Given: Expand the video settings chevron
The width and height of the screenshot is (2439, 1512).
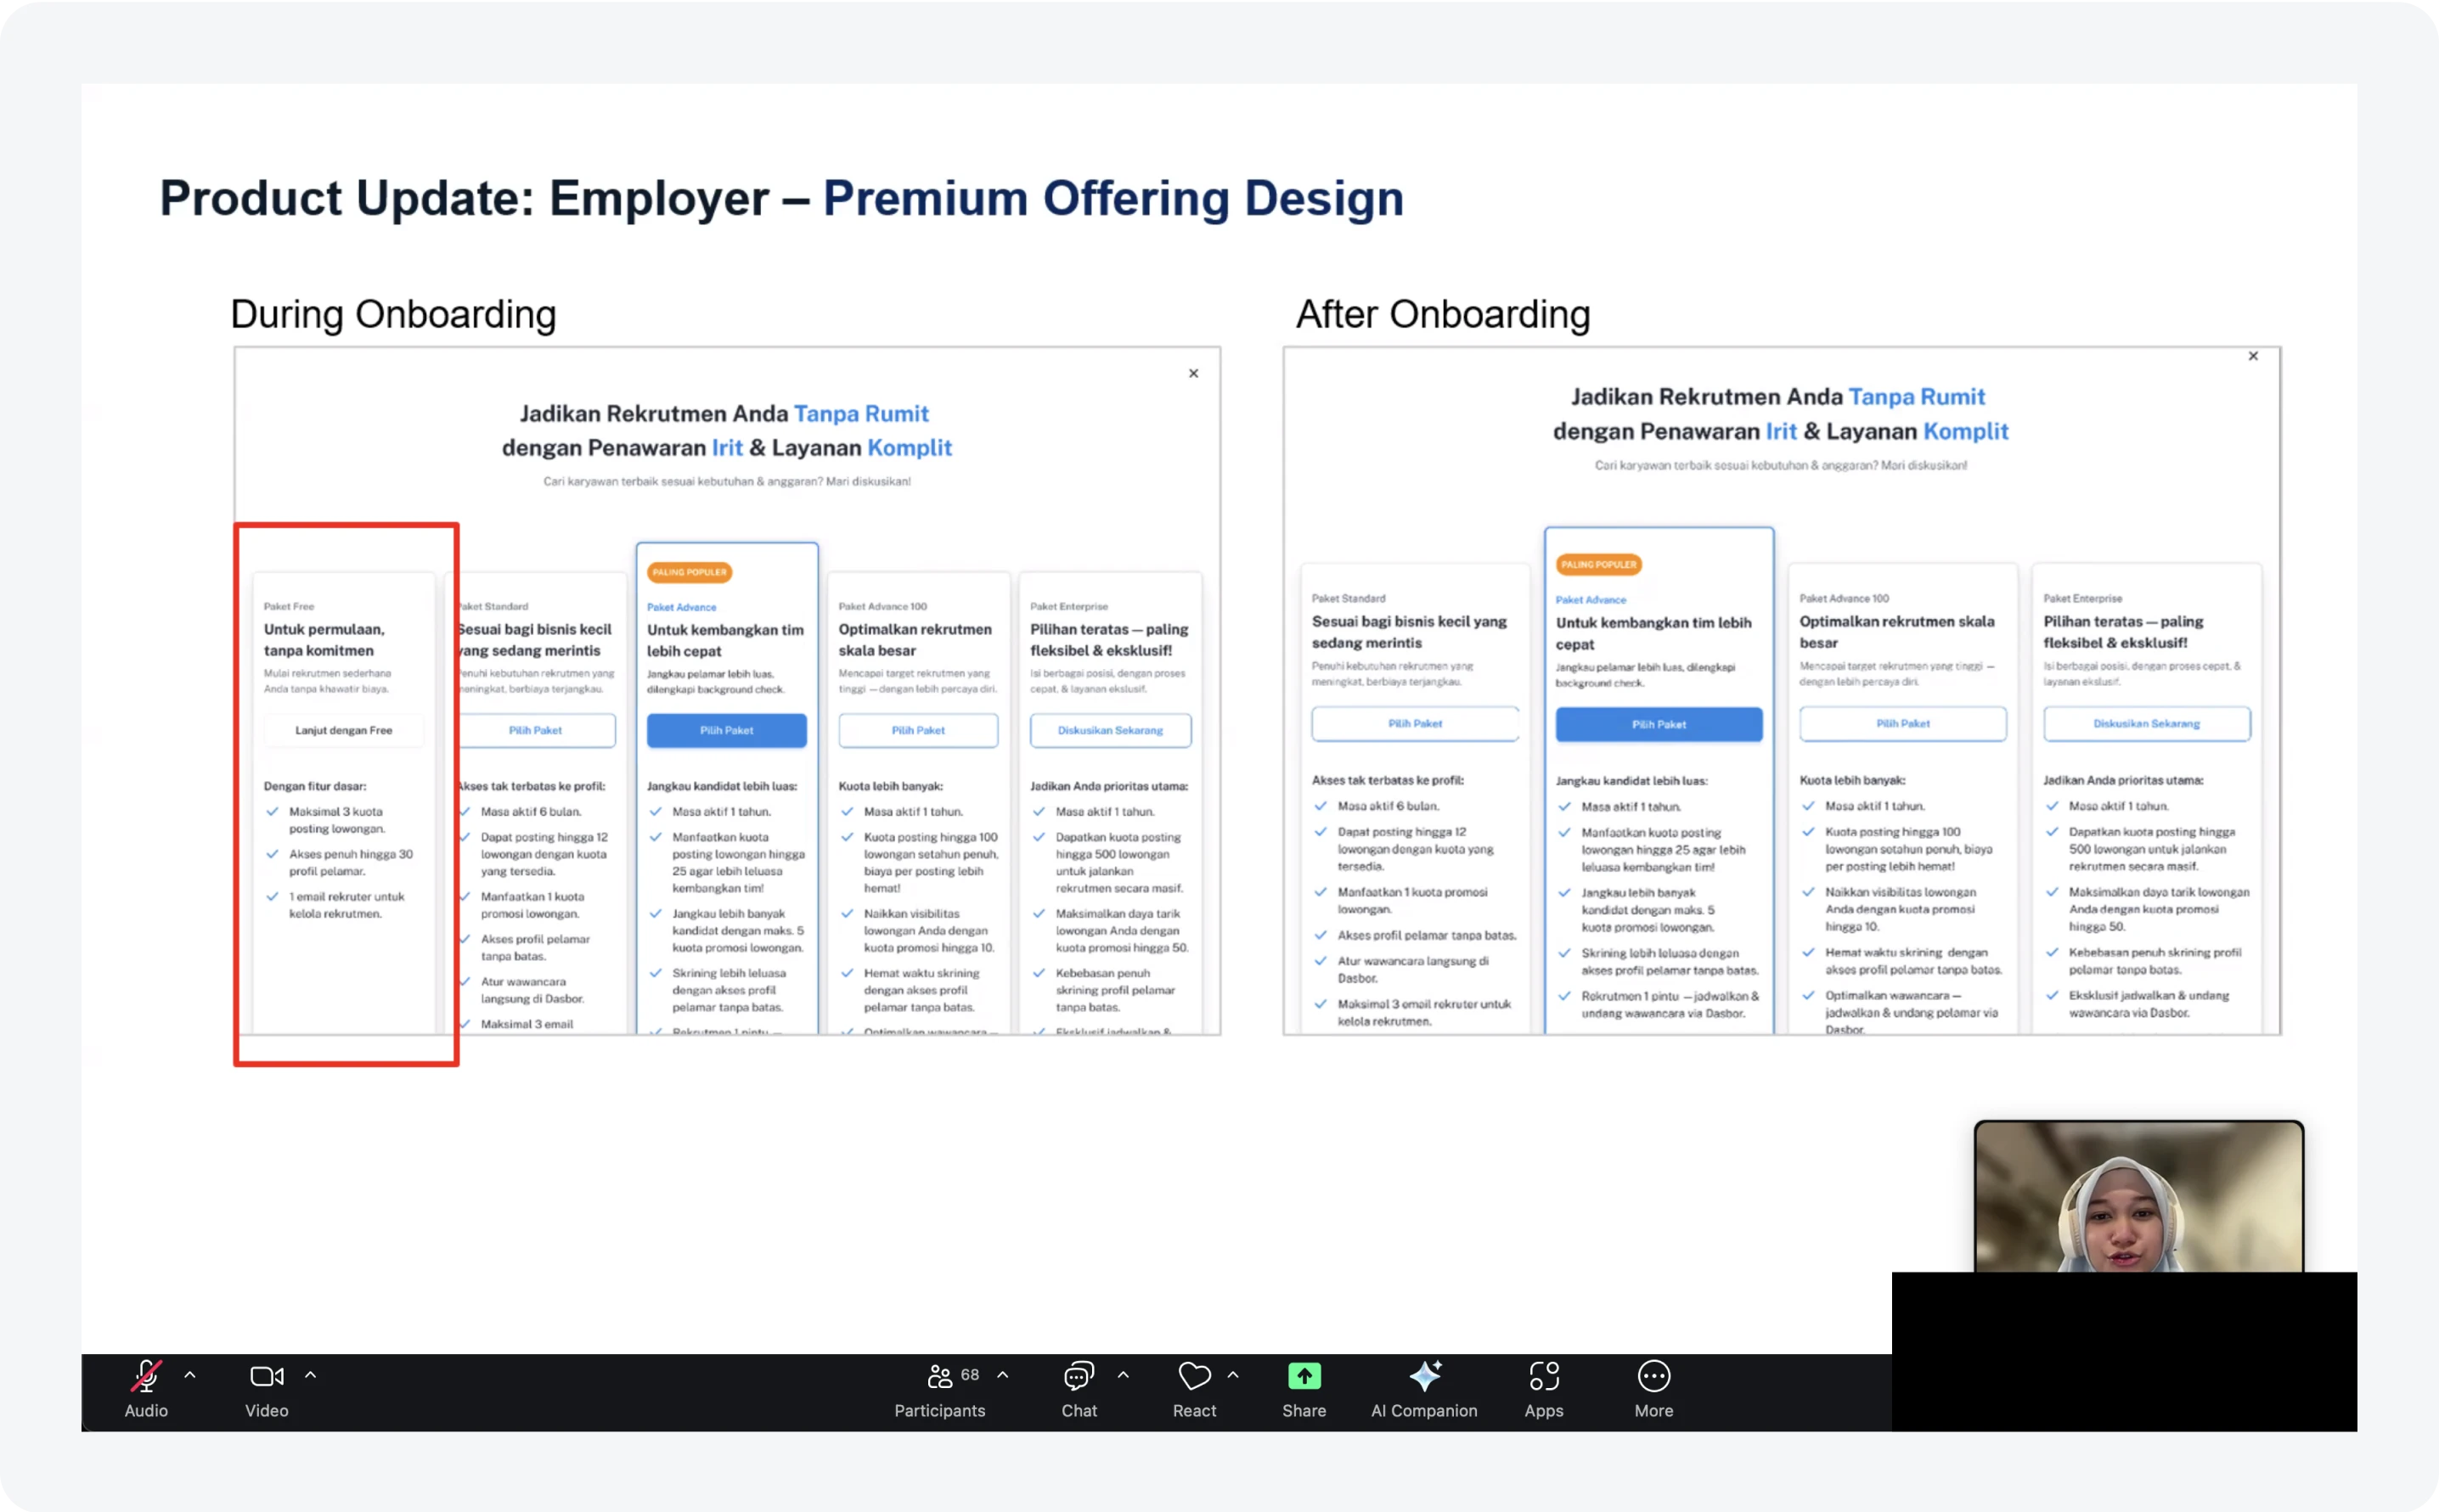Looking at the screenshot, I should (x=310, y=1375).
